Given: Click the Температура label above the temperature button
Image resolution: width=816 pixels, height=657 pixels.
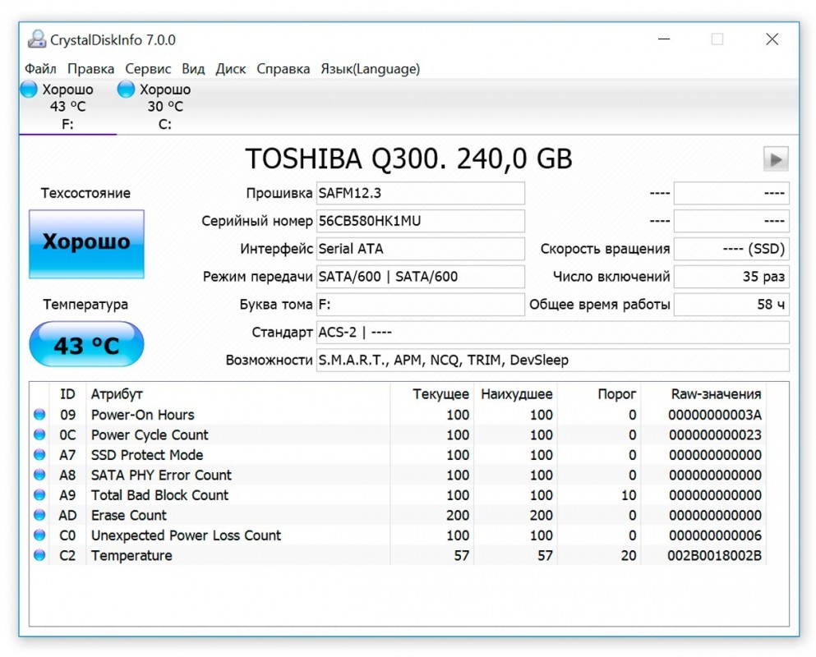Looking at the screenshot, I should [85, 305].
